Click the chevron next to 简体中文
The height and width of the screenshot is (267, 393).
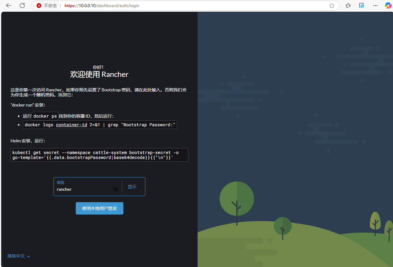28,256
